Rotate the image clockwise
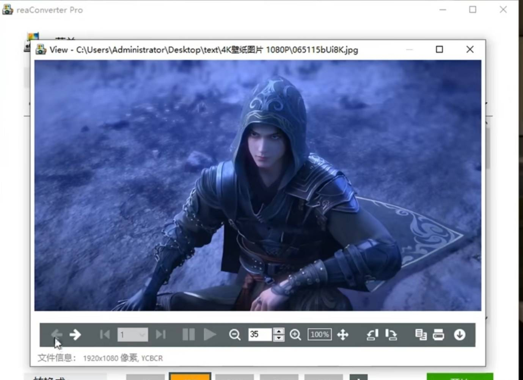The image size is (523, 380). (x=391, y=335)
